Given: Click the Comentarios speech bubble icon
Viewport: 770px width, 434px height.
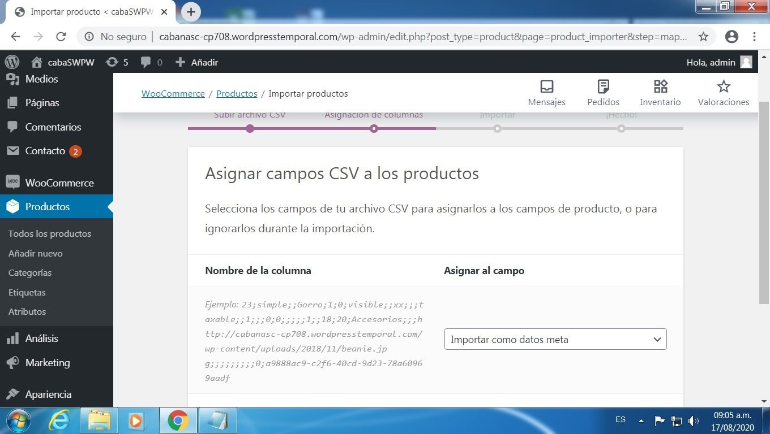Looking at the screenshot, I should point(12,127).
